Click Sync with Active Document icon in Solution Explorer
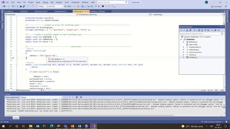The width and height of the screenshot is (230, 129). pos(199,30)
